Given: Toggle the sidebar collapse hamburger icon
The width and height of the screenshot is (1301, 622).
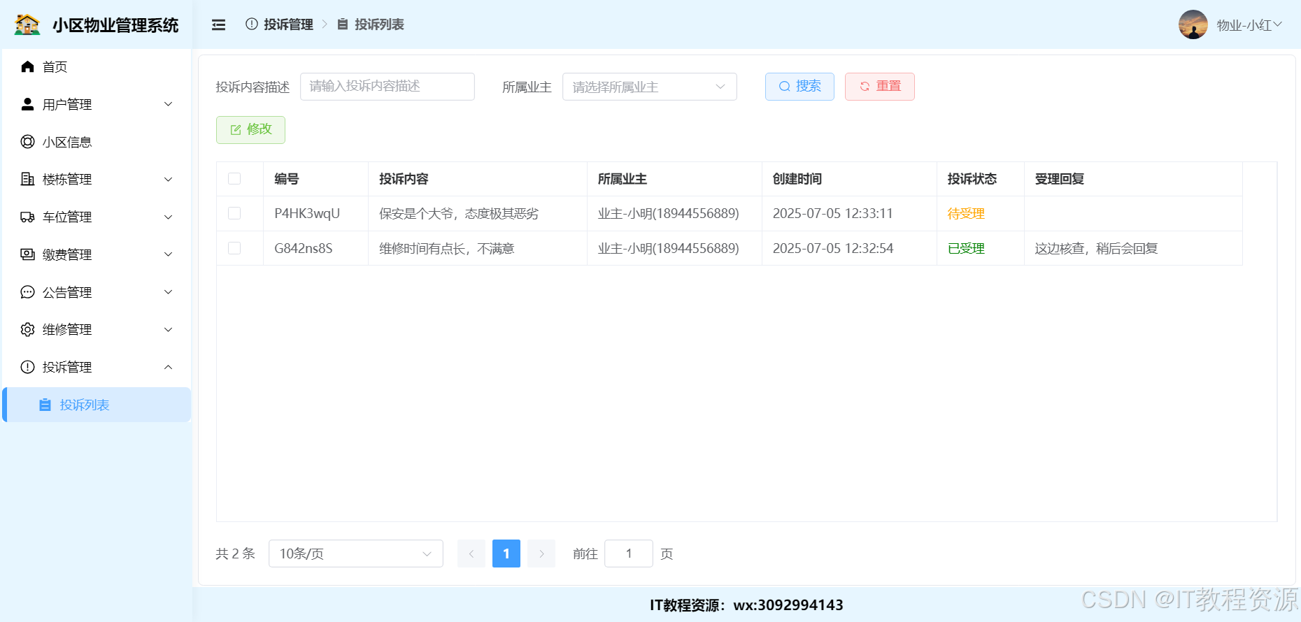Looking at the screenshot, I should [219, 25].
